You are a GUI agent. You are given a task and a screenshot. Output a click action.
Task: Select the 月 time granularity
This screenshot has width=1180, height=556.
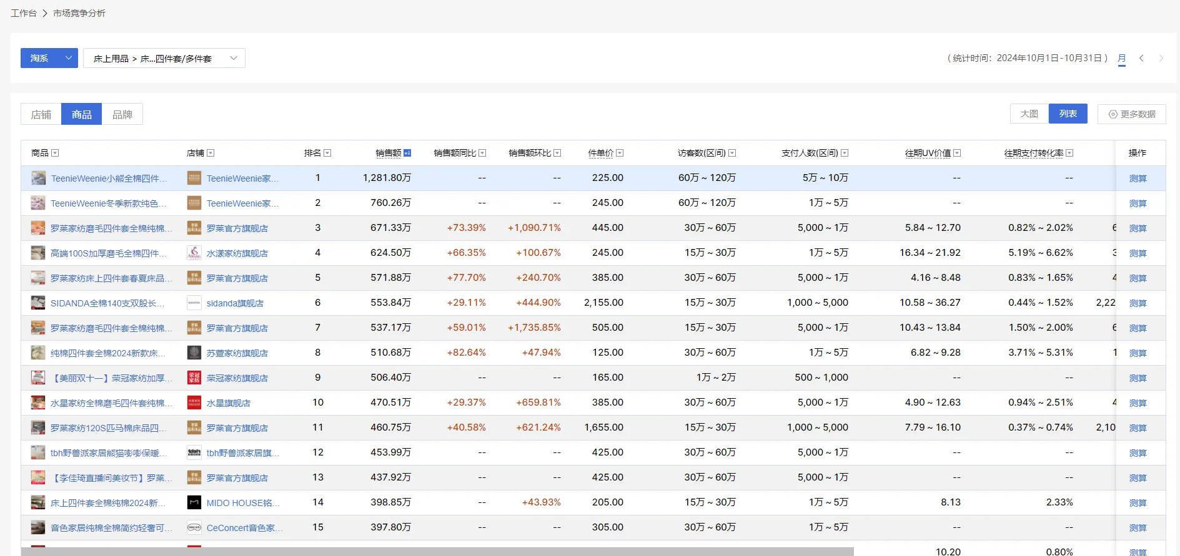click(1122, 59)
